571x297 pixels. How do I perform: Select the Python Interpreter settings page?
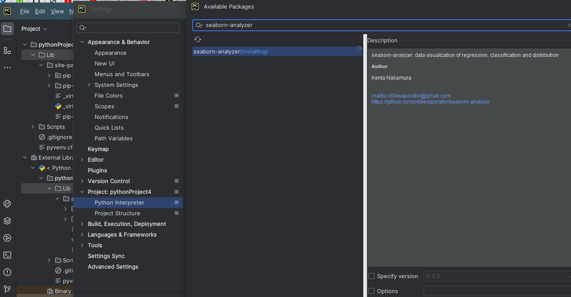click(128, 202)
